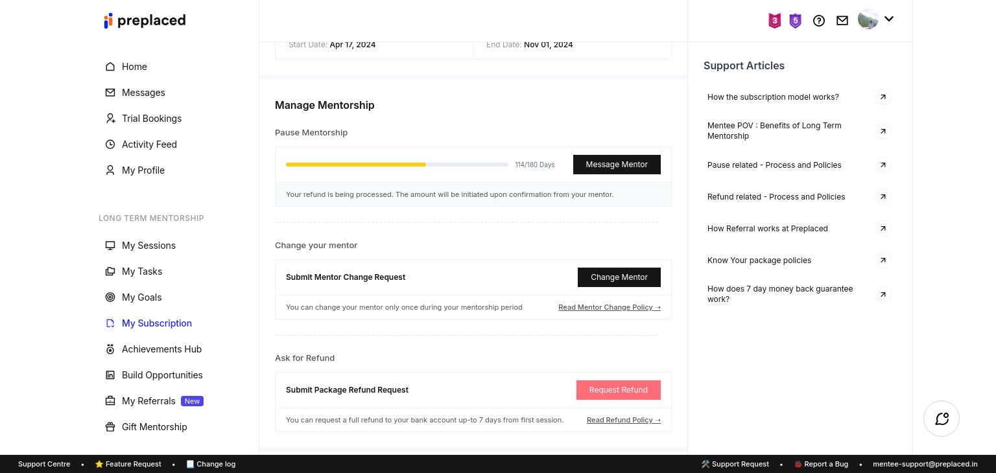
Task: Click the Change Mentor button
Action: click(x=619, y=277)
